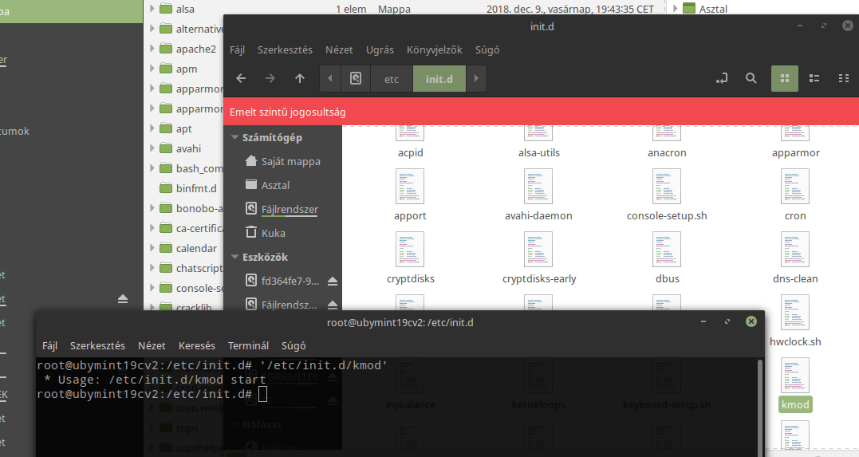Select init.d in the path bar
Viewport: 859px width, 457px height.
pos(439,79)
